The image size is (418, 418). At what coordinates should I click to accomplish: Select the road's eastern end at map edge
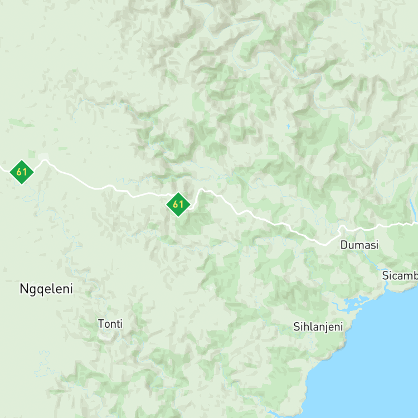(x=415, y=223)
